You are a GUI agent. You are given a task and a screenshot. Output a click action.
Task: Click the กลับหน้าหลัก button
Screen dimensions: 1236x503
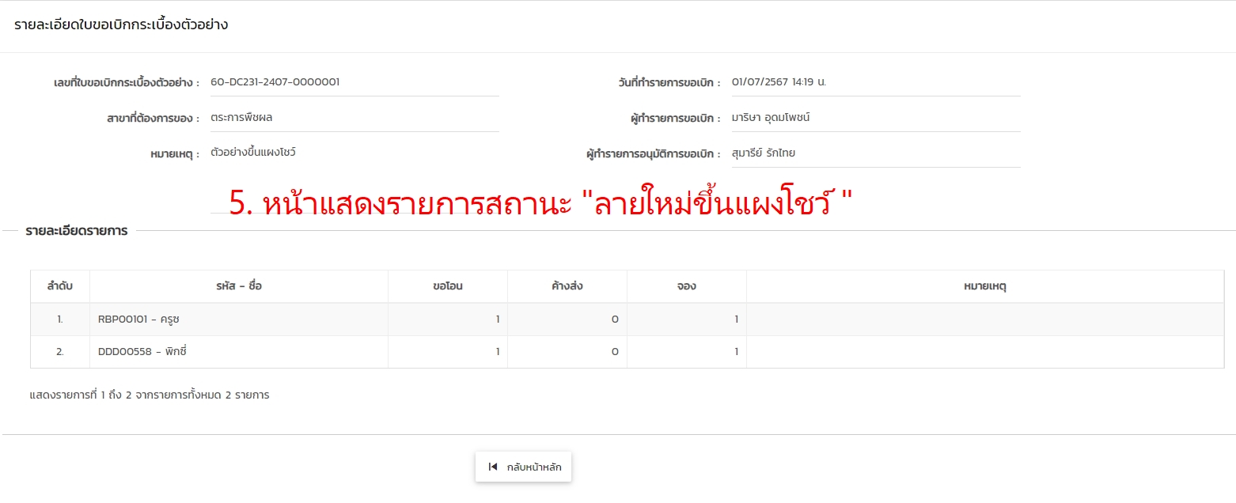pyautogui.click(x=524, y=467)
